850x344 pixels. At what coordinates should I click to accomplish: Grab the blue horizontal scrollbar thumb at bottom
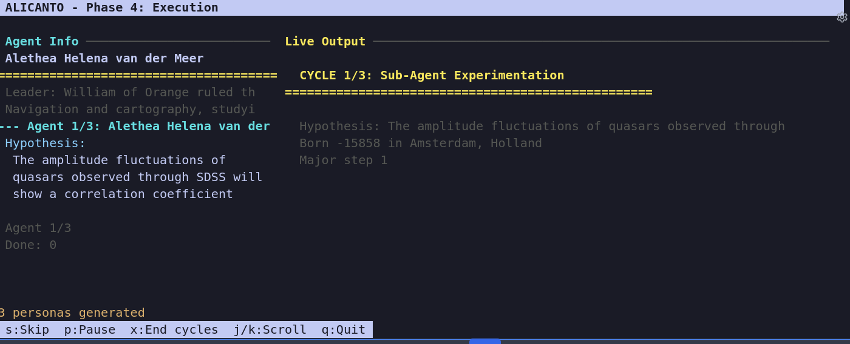click(485, 341)
